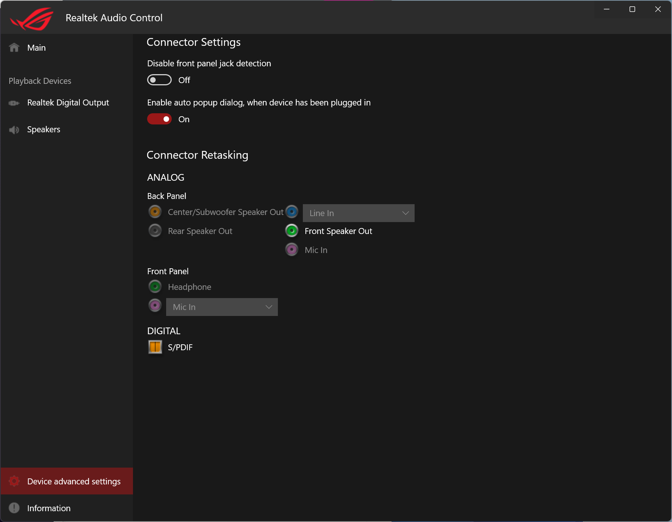Open the front panel Mic In dropdown
672x522 pixels.
(222, 307)
